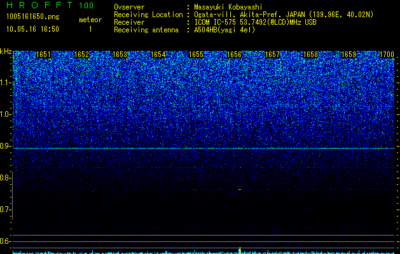This screenshot has height=254, width=400.
Task: Click the 1700 time marker
Action: pos(387,55)
